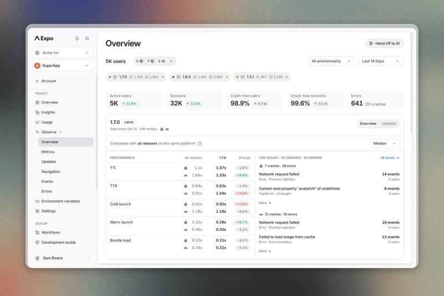
Task: Click the Development builds cube icon
Action: point(37,243)
